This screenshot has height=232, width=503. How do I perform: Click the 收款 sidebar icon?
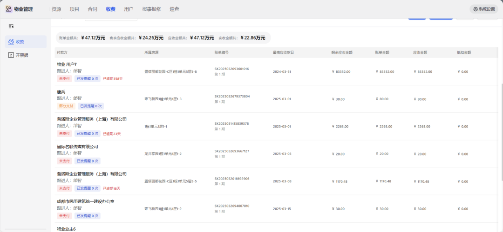pos(11,42)
